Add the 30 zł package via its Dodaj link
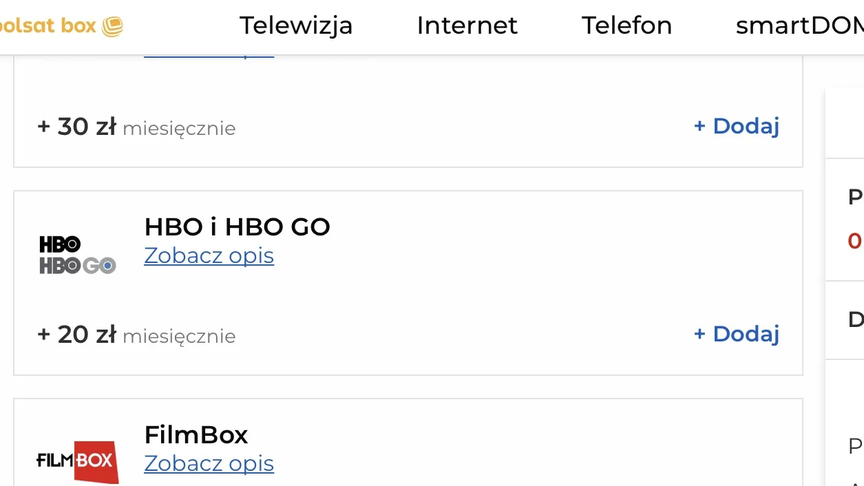 tap(736, 126)
